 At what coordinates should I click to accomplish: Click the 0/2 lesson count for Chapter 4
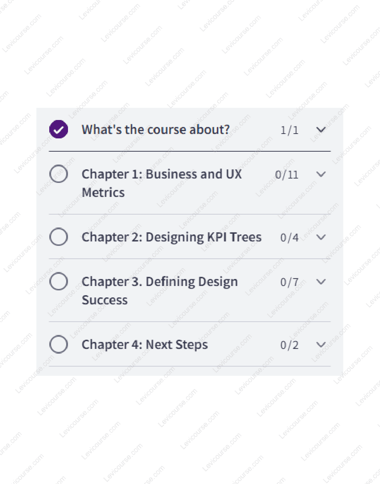290,345
